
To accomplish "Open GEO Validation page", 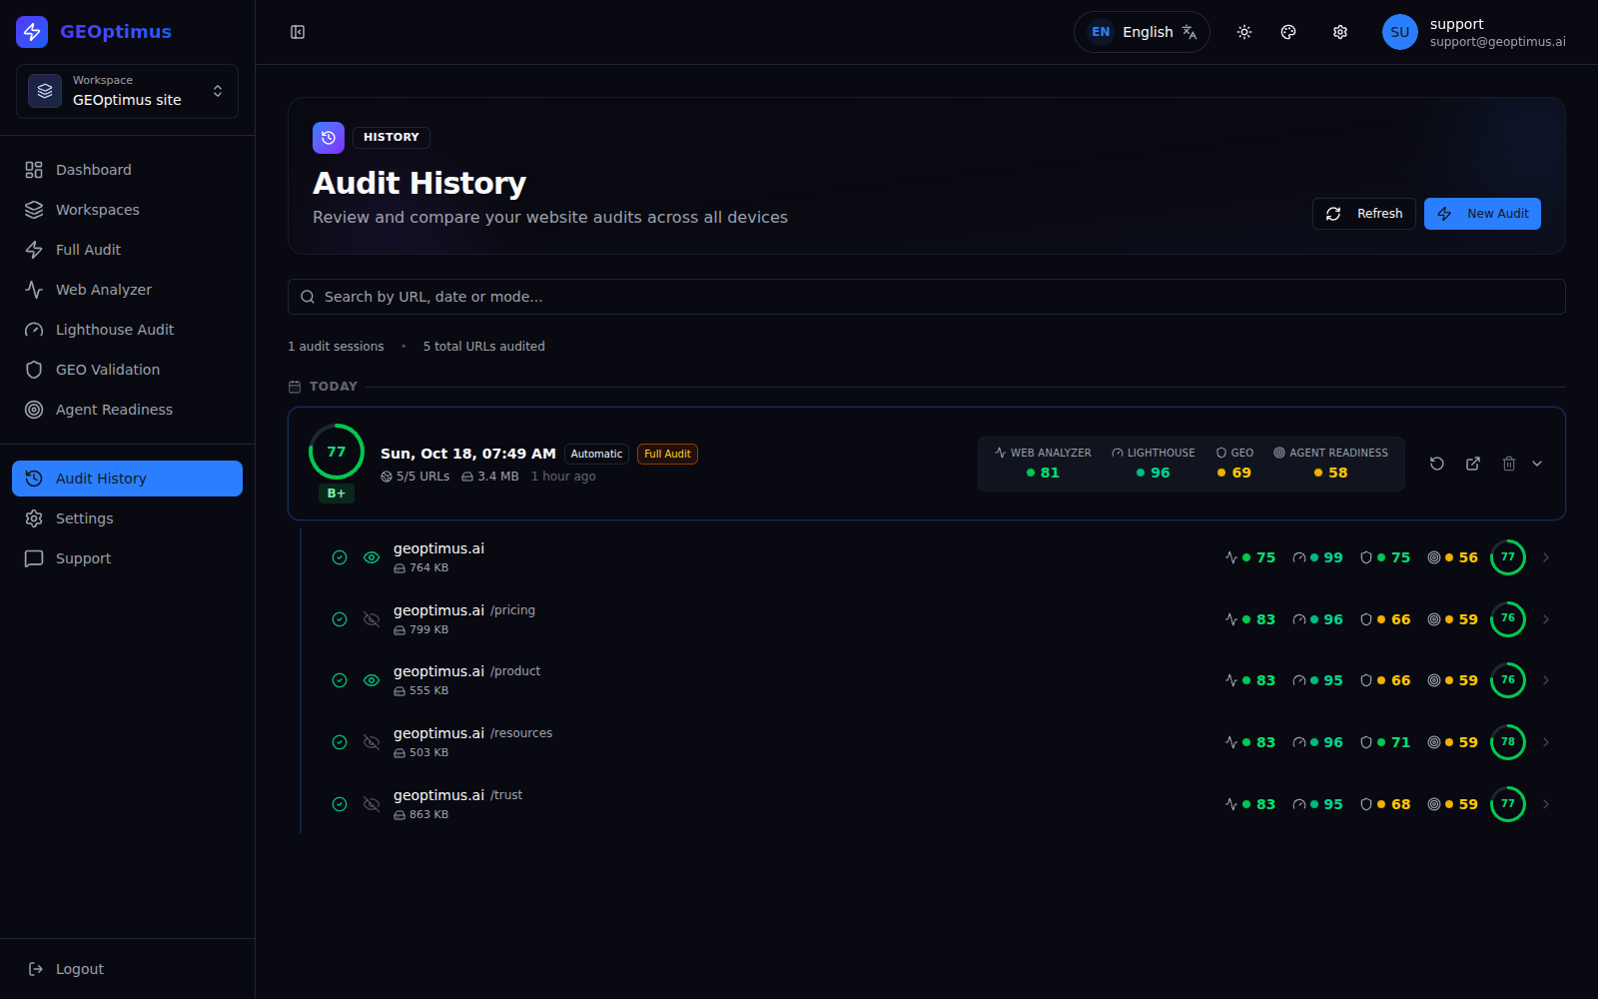I will (127, 370).
